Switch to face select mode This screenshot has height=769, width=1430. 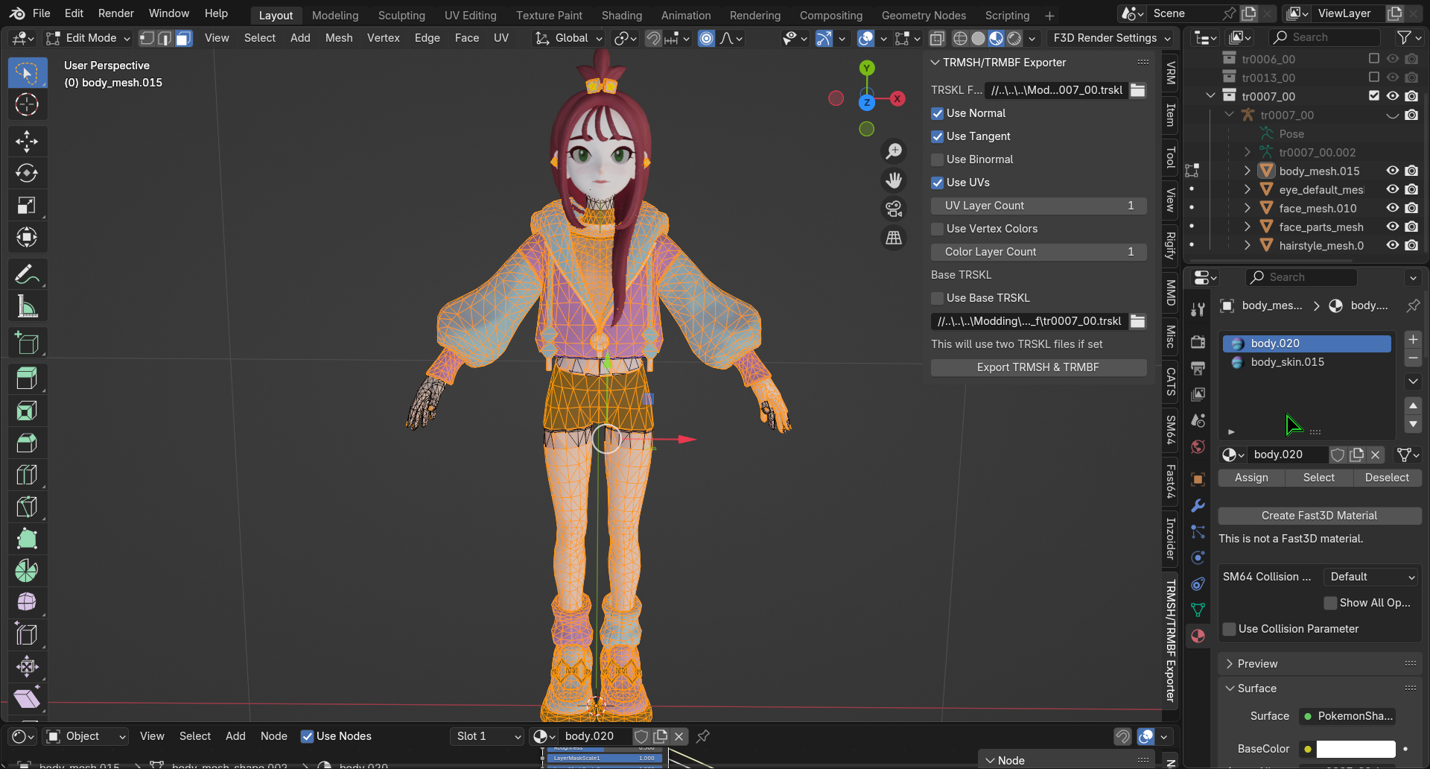183,38
